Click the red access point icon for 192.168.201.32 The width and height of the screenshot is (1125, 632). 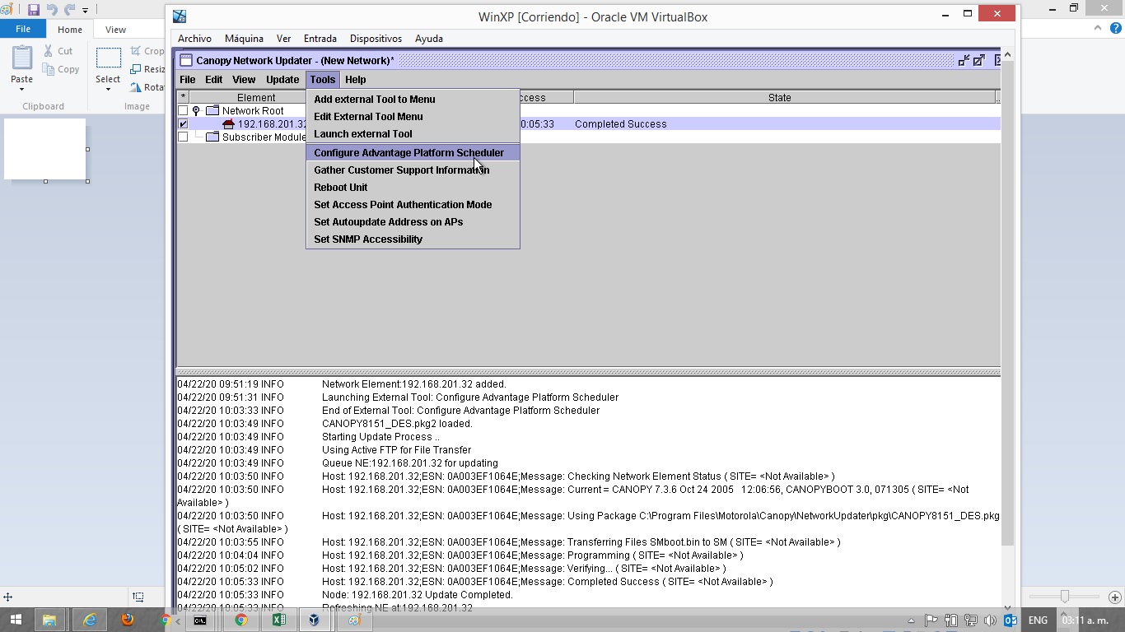pos(229,124)
